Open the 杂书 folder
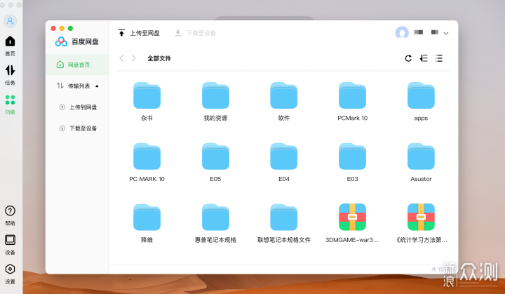Image resolution: width=505 pixels, height=294 pixels. (x=147, y=95)
